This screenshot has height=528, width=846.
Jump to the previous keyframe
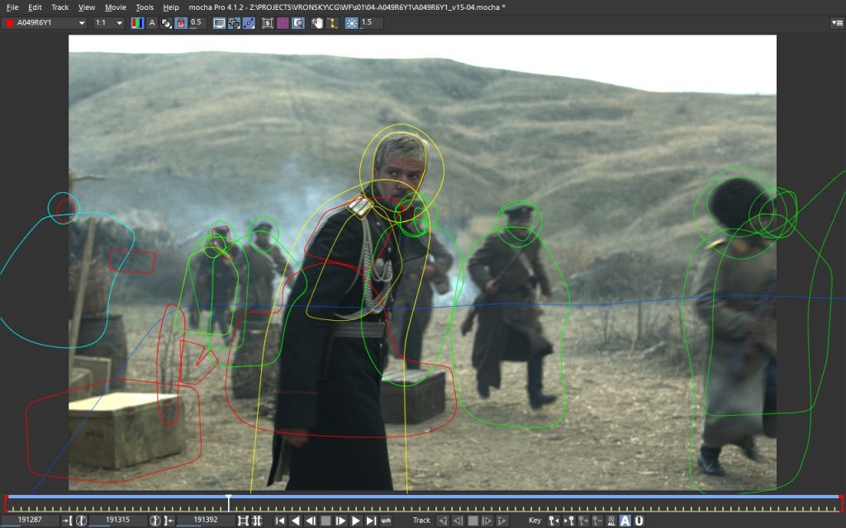coord(554,521)
